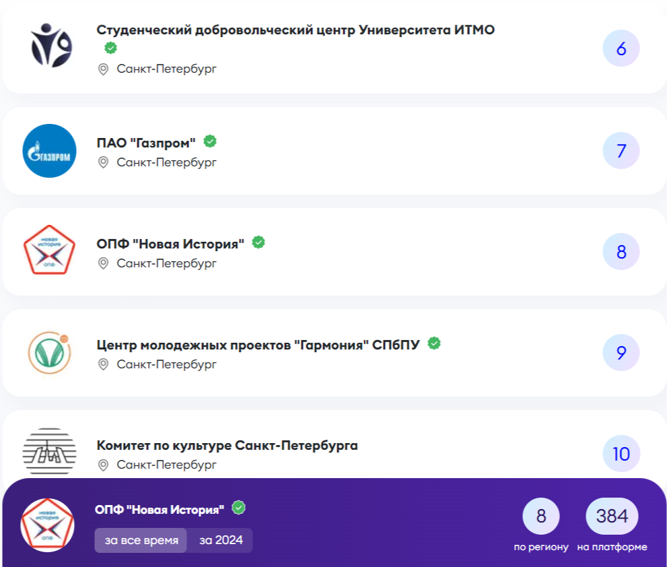
Task: Click the regional rank 8 badge in footer
Action: pyautogui.click(x=541, y=516)
